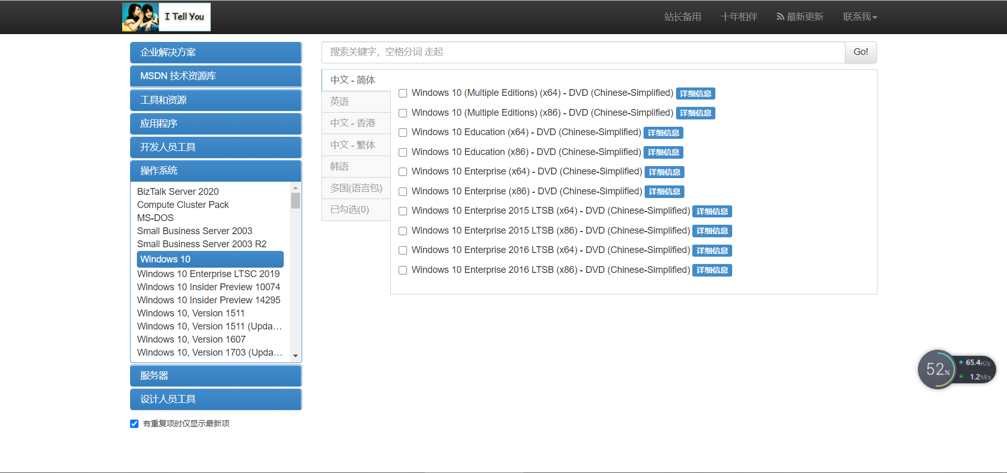1007x473 pixels.
Task: Open 站长备用 link in navbar
Action: point(682,17)
